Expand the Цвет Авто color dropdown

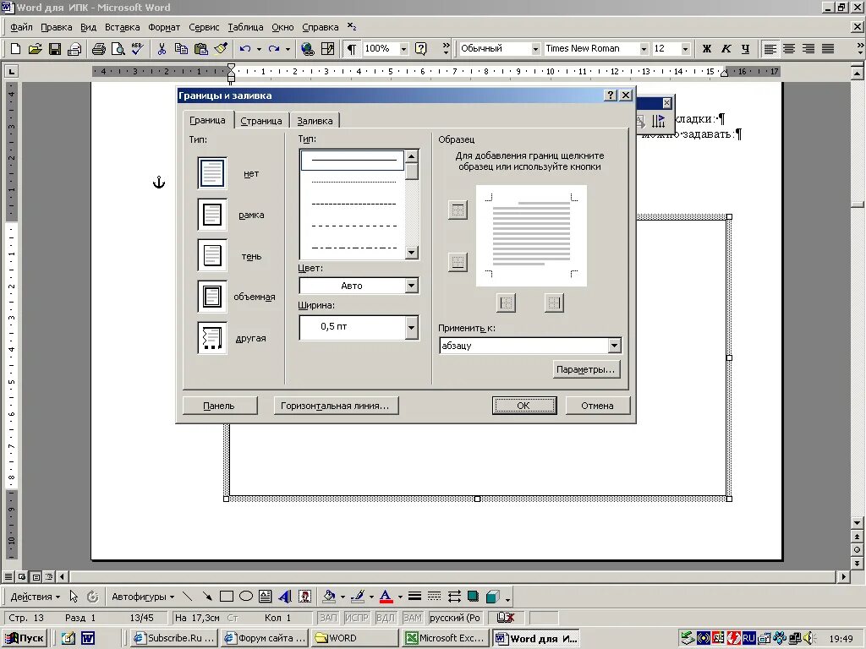click(412, 286)
